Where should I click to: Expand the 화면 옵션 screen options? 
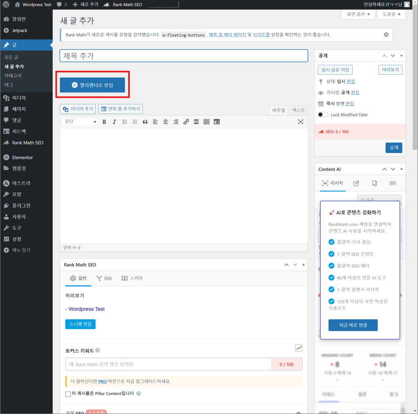point(358,14)
